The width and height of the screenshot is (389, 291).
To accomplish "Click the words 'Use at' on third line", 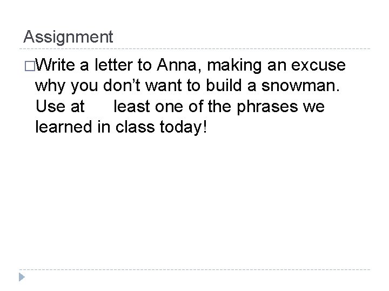I will [x=59, y=107].
